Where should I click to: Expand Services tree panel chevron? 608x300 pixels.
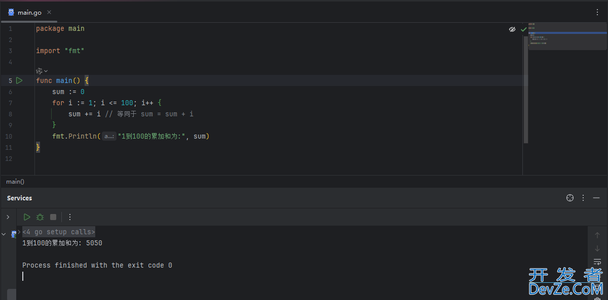(x=8, y=217)
